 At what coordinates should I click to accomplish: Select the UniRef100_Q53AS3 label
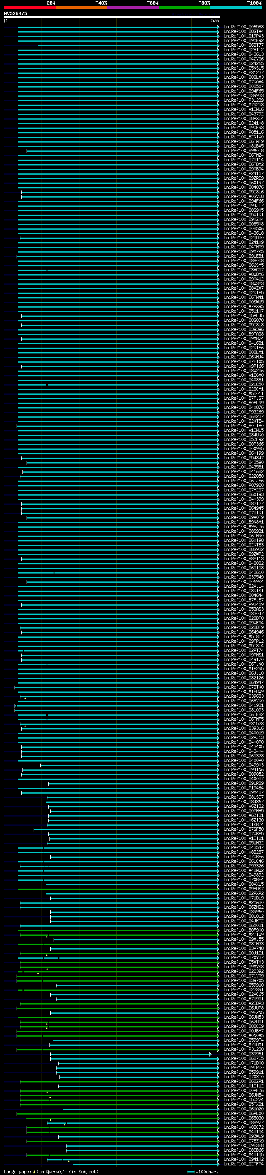click(x=244, y=609)
